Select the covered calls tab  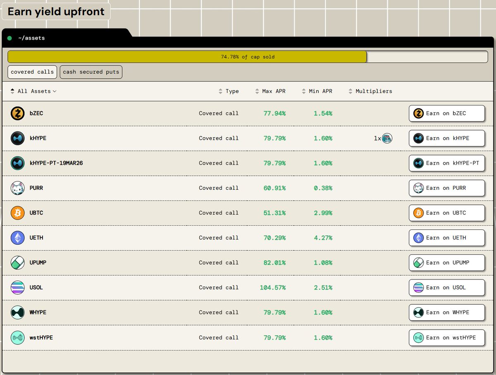32,72
